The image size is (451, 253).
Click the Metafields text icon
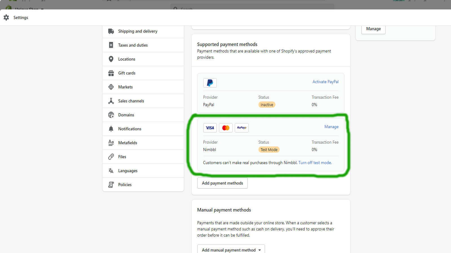(x=111, y=143)
